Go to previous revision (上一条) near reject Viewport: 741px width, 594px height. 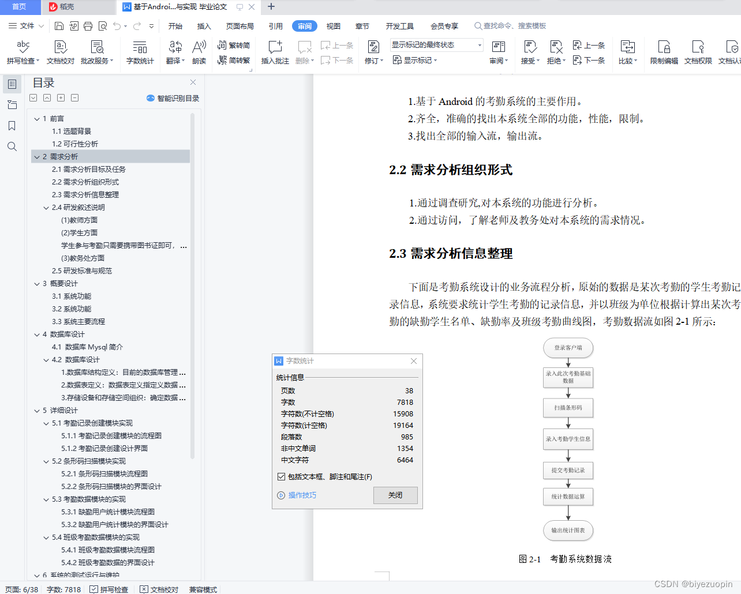(589, 45)
